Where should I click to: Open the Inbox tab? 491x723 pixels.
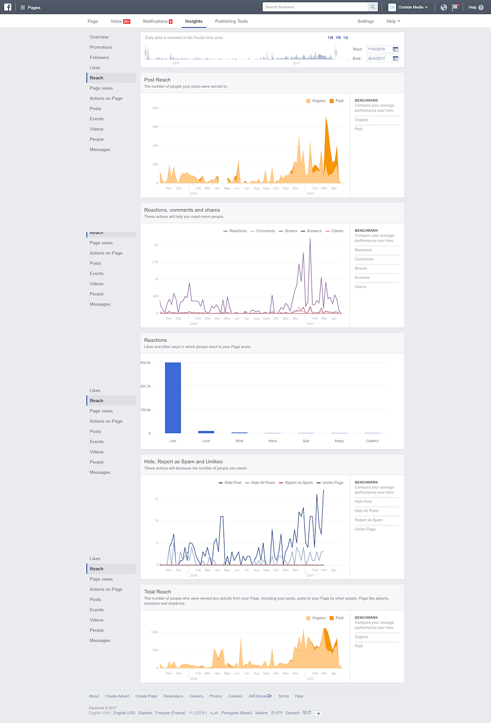pos(120,21)
